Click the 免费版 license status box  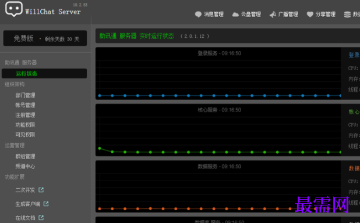click(45, 38)
